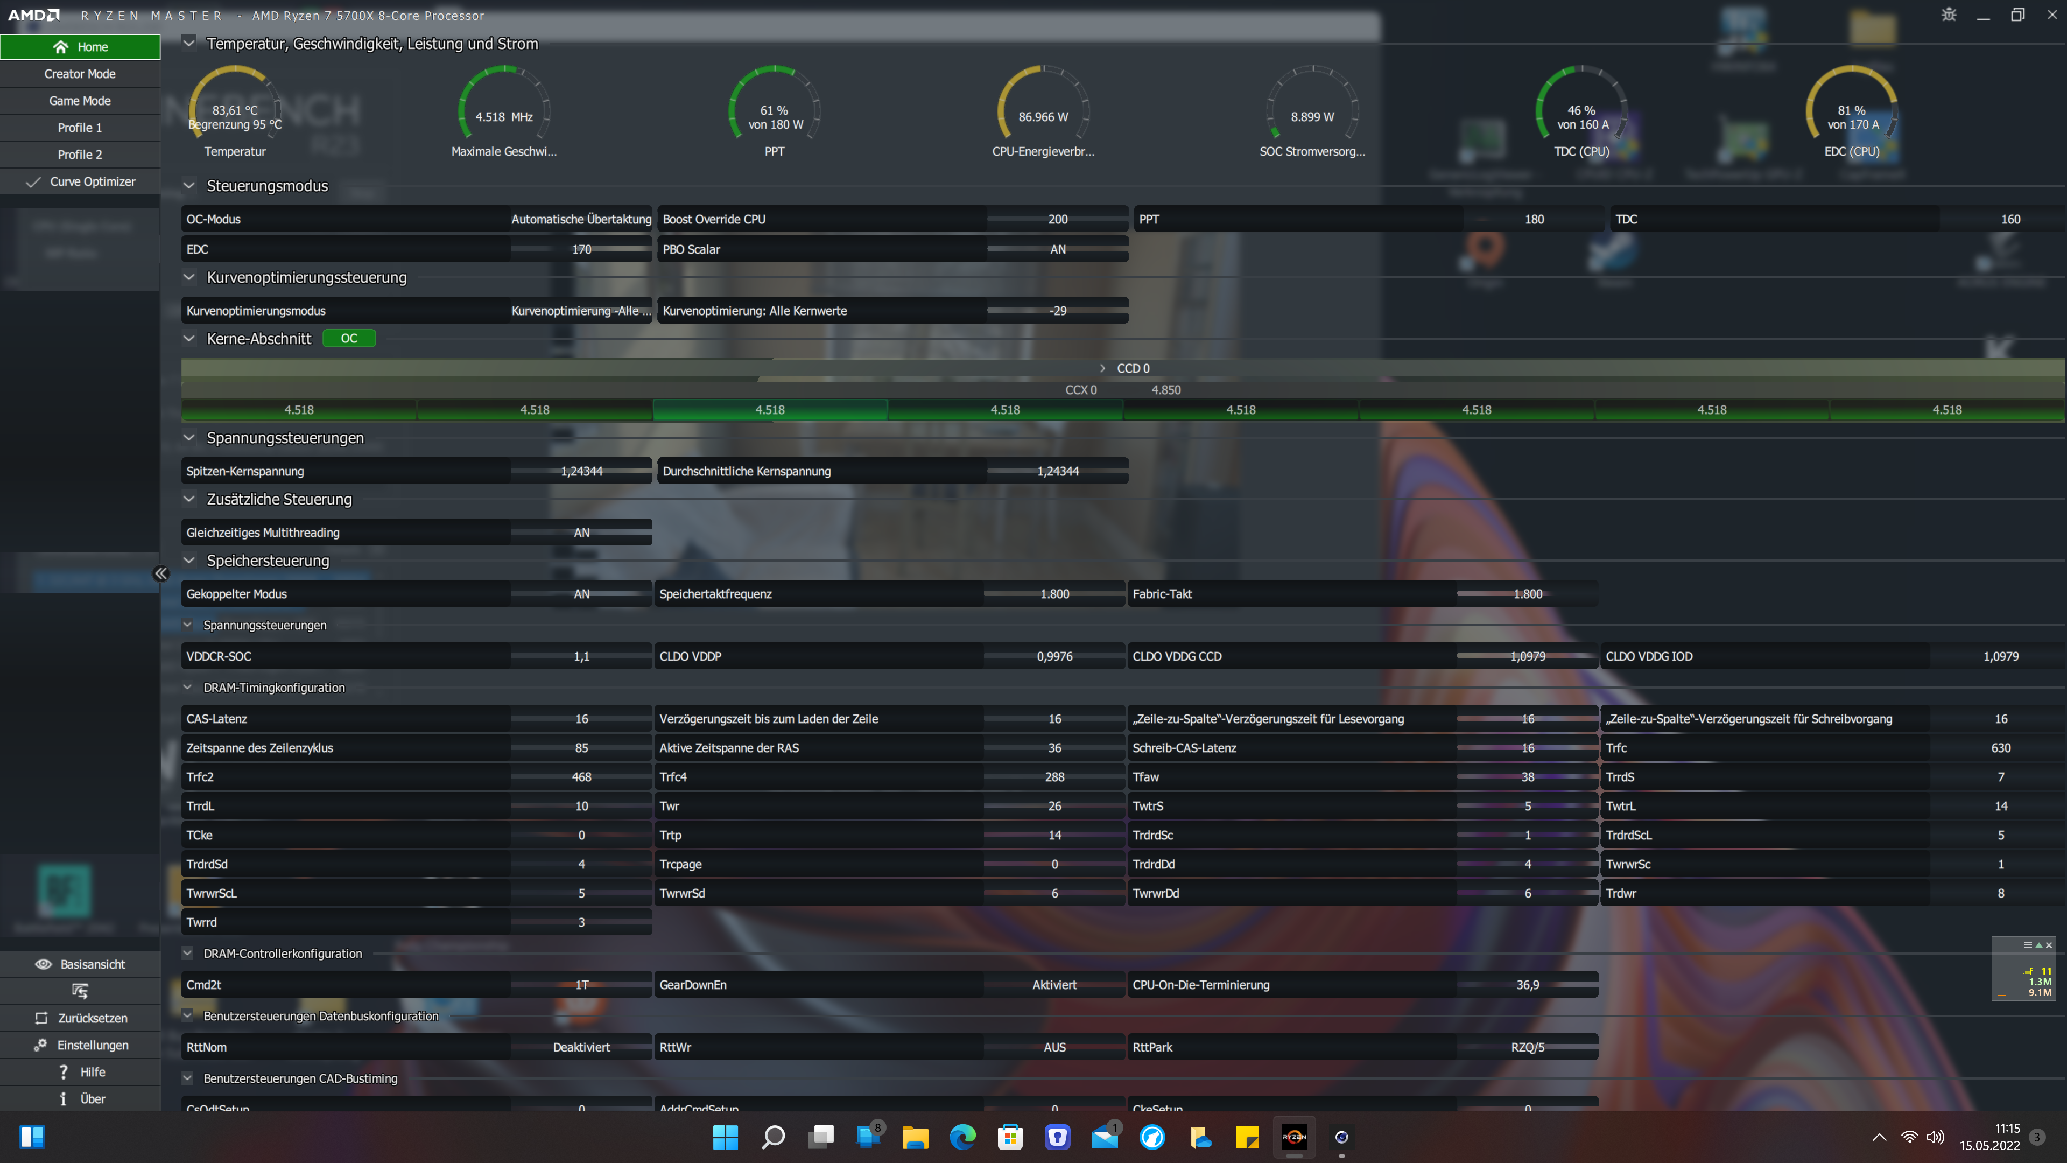Click the Game Mode profile button

(80, 100)
